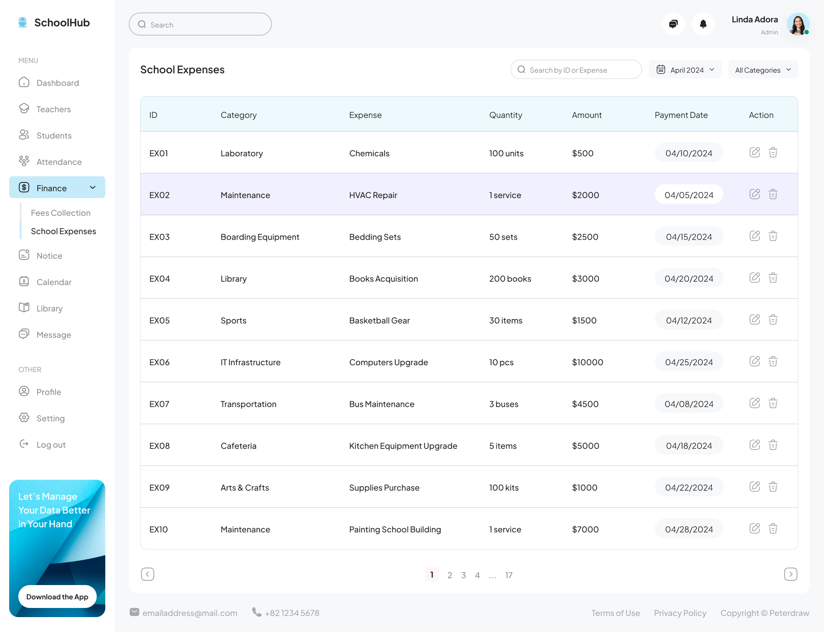Delete the EX06 Computers Upgrade expense

coord(773,361)
